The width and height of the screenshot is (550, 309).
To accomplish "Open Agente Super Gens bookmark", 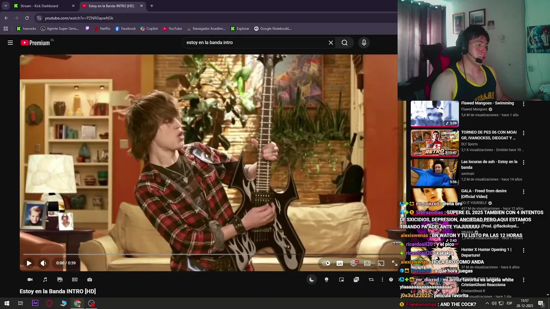I will tap(60, 29).
